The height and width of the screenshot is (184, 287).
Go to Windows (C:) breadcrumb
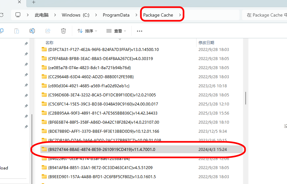point(75,15)
